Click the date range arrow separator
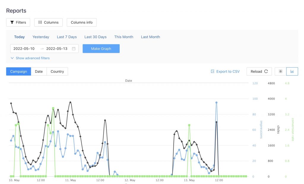The width and height of the screenshot is (304, 184). click(42, 49)
